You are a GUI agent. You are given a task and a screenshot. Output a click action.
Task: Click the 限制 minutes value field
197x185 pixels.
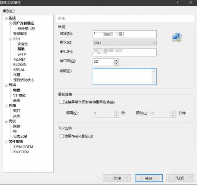coord(161,114)
